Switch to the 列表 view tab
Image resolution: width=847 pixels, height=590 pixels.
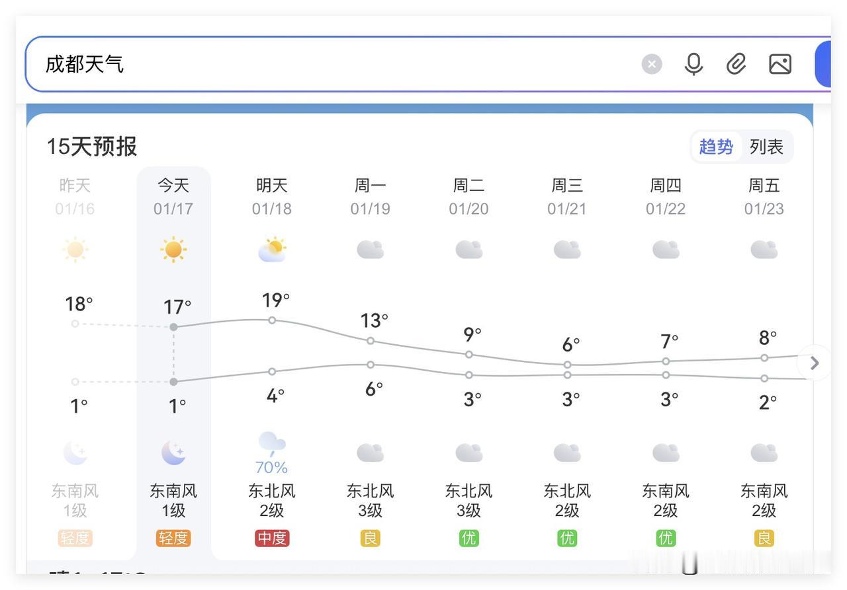point(766,147)
